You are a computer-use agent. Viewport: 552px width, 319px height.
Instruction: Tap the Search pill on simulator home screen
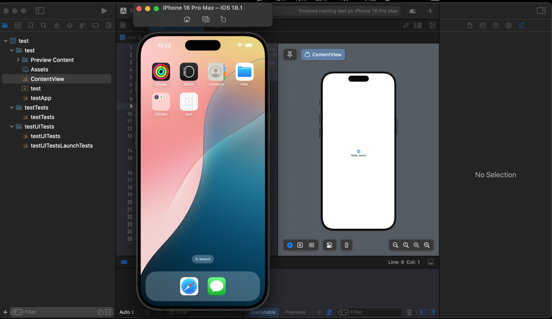(203, 259)
